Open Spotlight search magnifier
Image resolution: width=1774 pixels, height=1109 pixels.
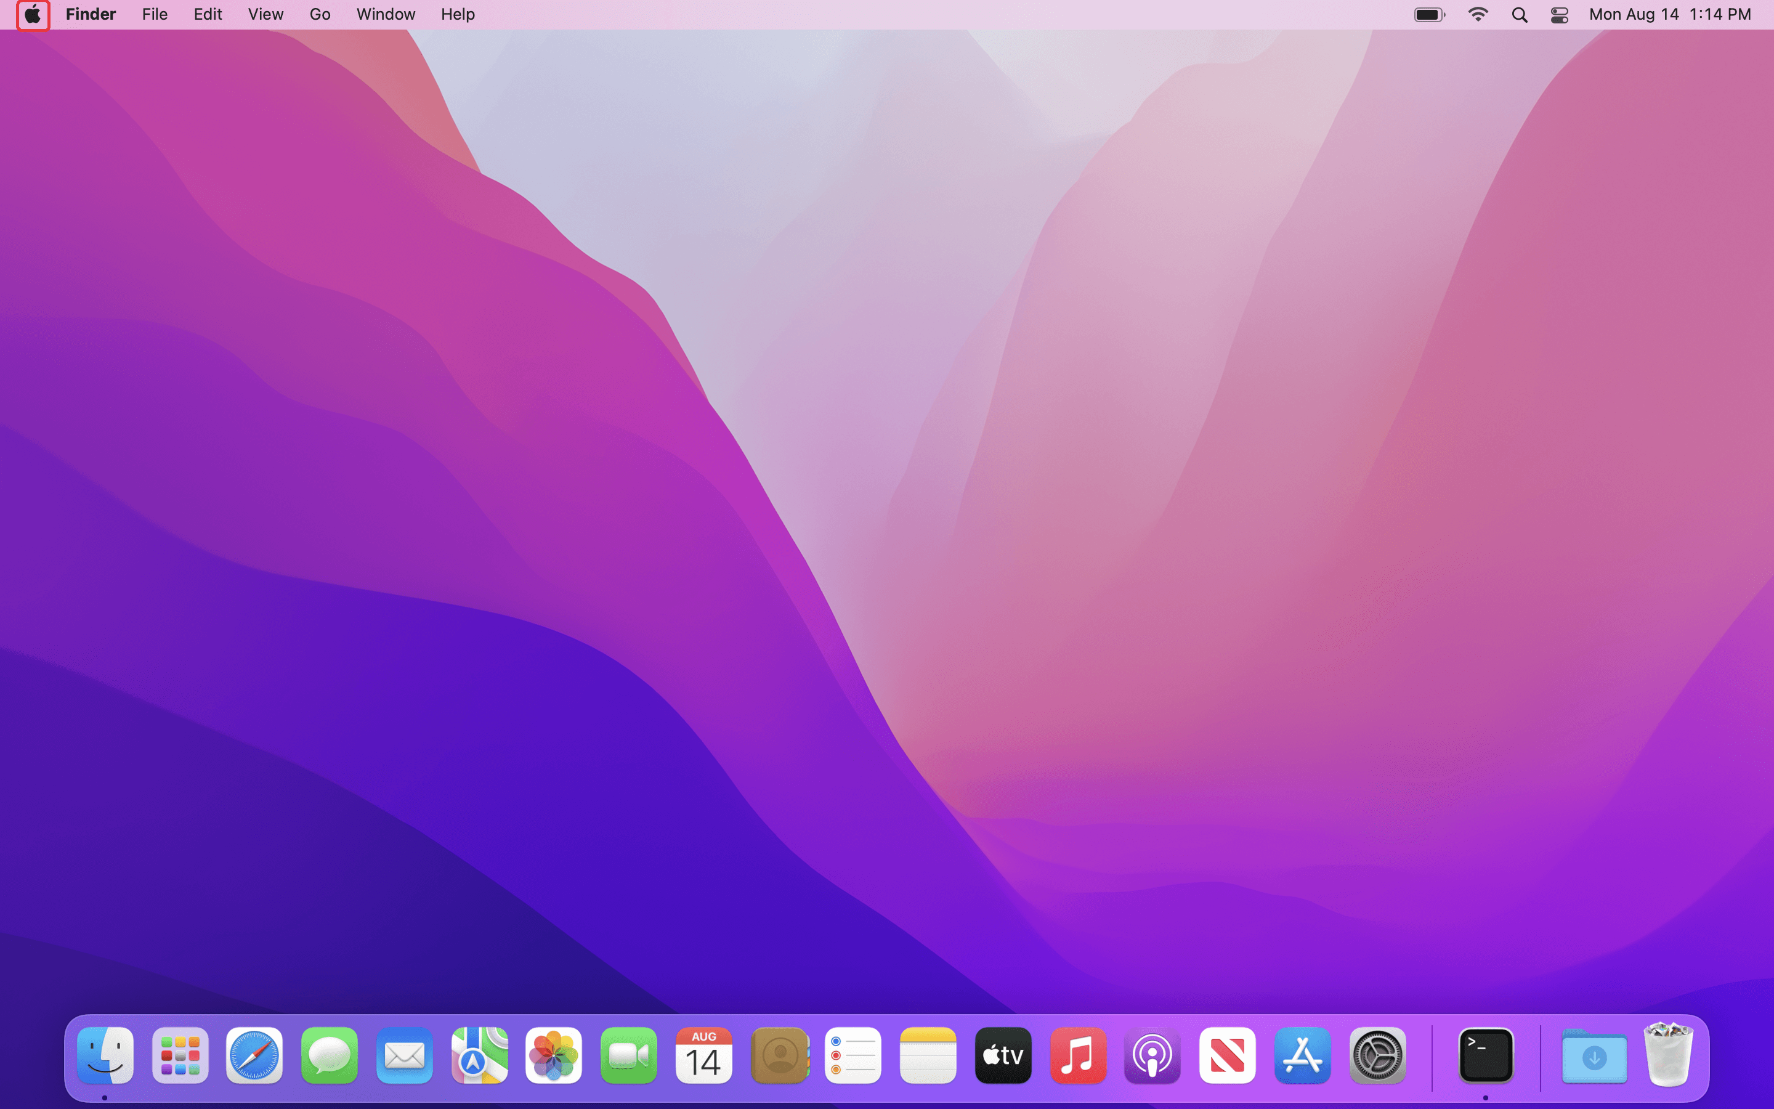click(x=1519, y=15)
